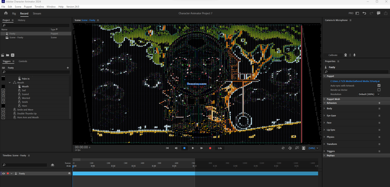Viewport: 390px width, 187px height.
Task: Hide the Footy track with the eye icon
Action: tap(4, 174)
